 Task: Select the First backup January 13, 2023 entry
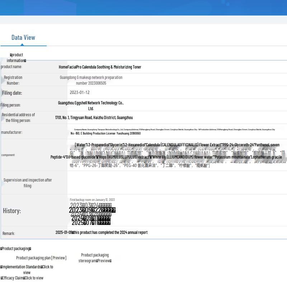click(92, 200)
